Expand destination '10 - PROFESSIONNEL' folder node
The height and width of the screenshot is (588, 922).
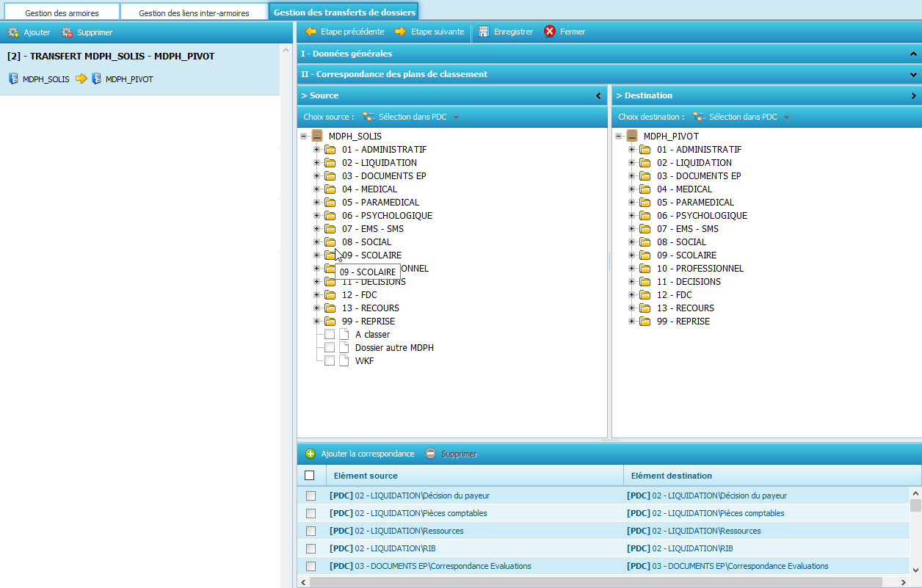point(632,268)
